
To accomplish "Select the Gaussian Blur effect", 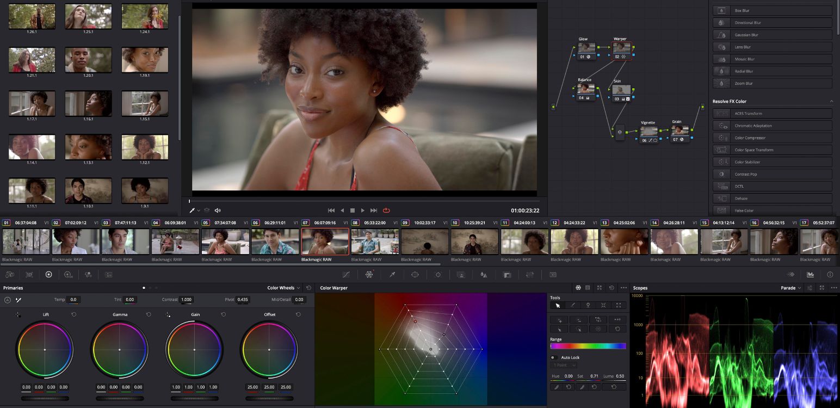I will point(772,35).
